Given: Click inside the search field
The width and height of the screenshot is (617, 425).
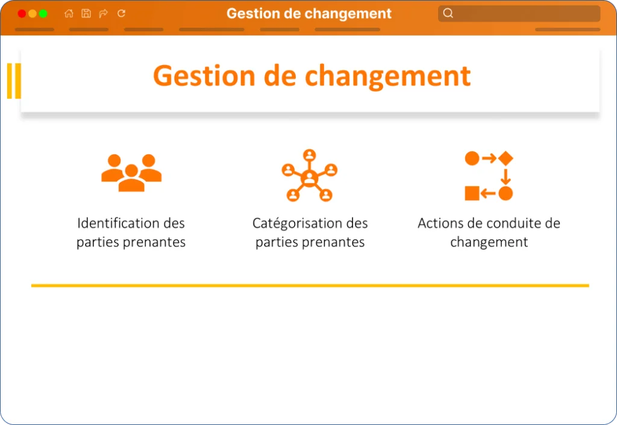Looking at the screenshot, I should [519, 13].
